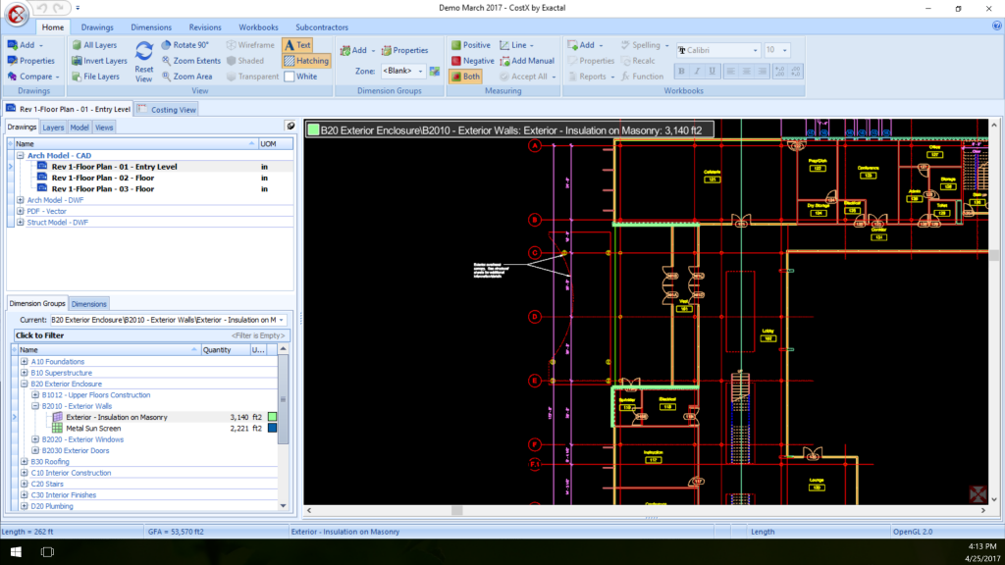Expand the Arch Model - DWF node
The width and height of the screenshot is (1005, 565).
click(21, 200)
